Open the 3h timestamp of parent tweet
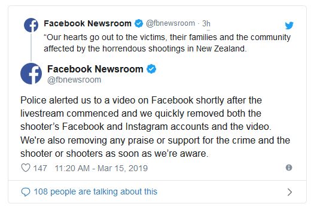 point(206,23)
